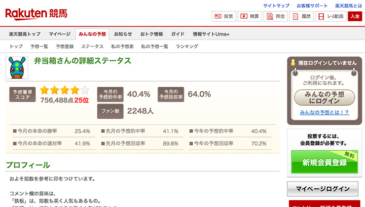Click the ファン数 badge
The width and height of the screenshot is (365, 207).
point(110,111)
